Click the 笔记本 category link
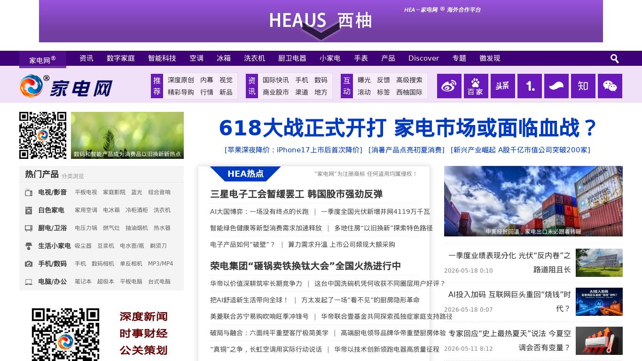Viewport: 642px width, 361px height. (83, 282)
